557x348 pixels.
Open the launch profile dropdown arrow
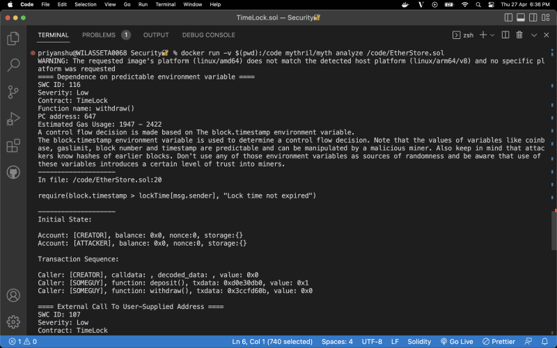coord(492,35)
